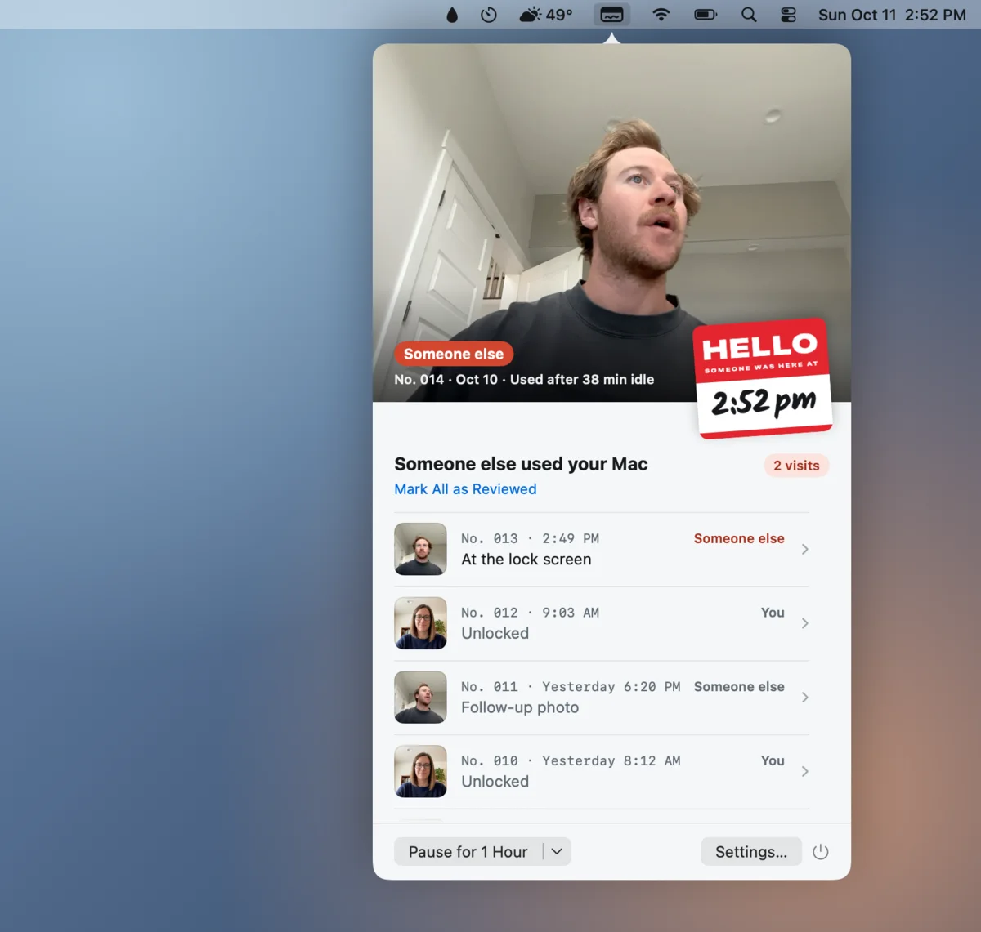Expand the No. 011 row chevron
The height and width of the screenshot is (932, 981).
coord(805,698)
